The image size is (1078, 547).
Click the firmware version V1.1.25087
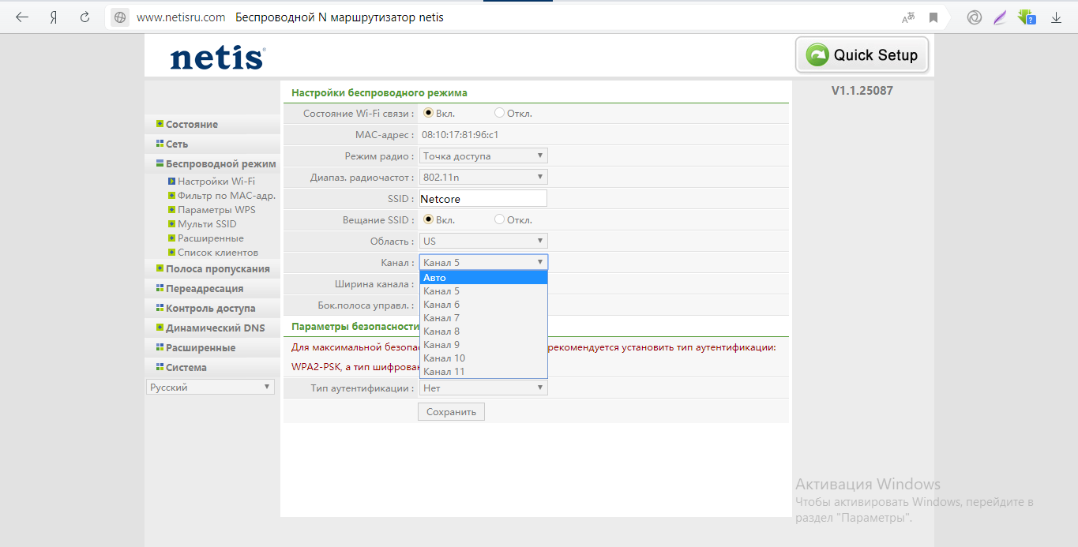(862, 91)
